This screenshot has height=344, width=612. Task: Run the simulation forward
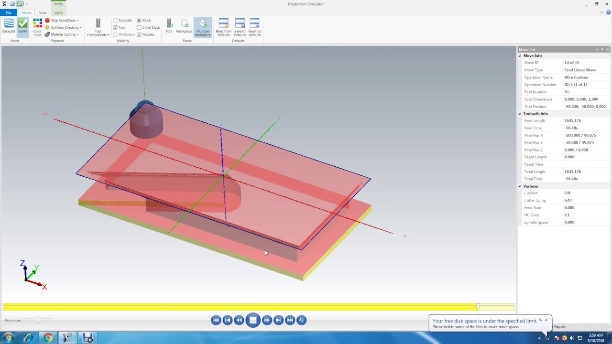point(267,320)
